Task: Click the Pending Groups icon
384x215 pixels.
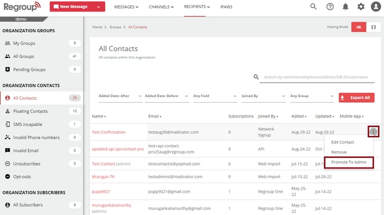Action: pyautogui.click(x=7, y=69)
